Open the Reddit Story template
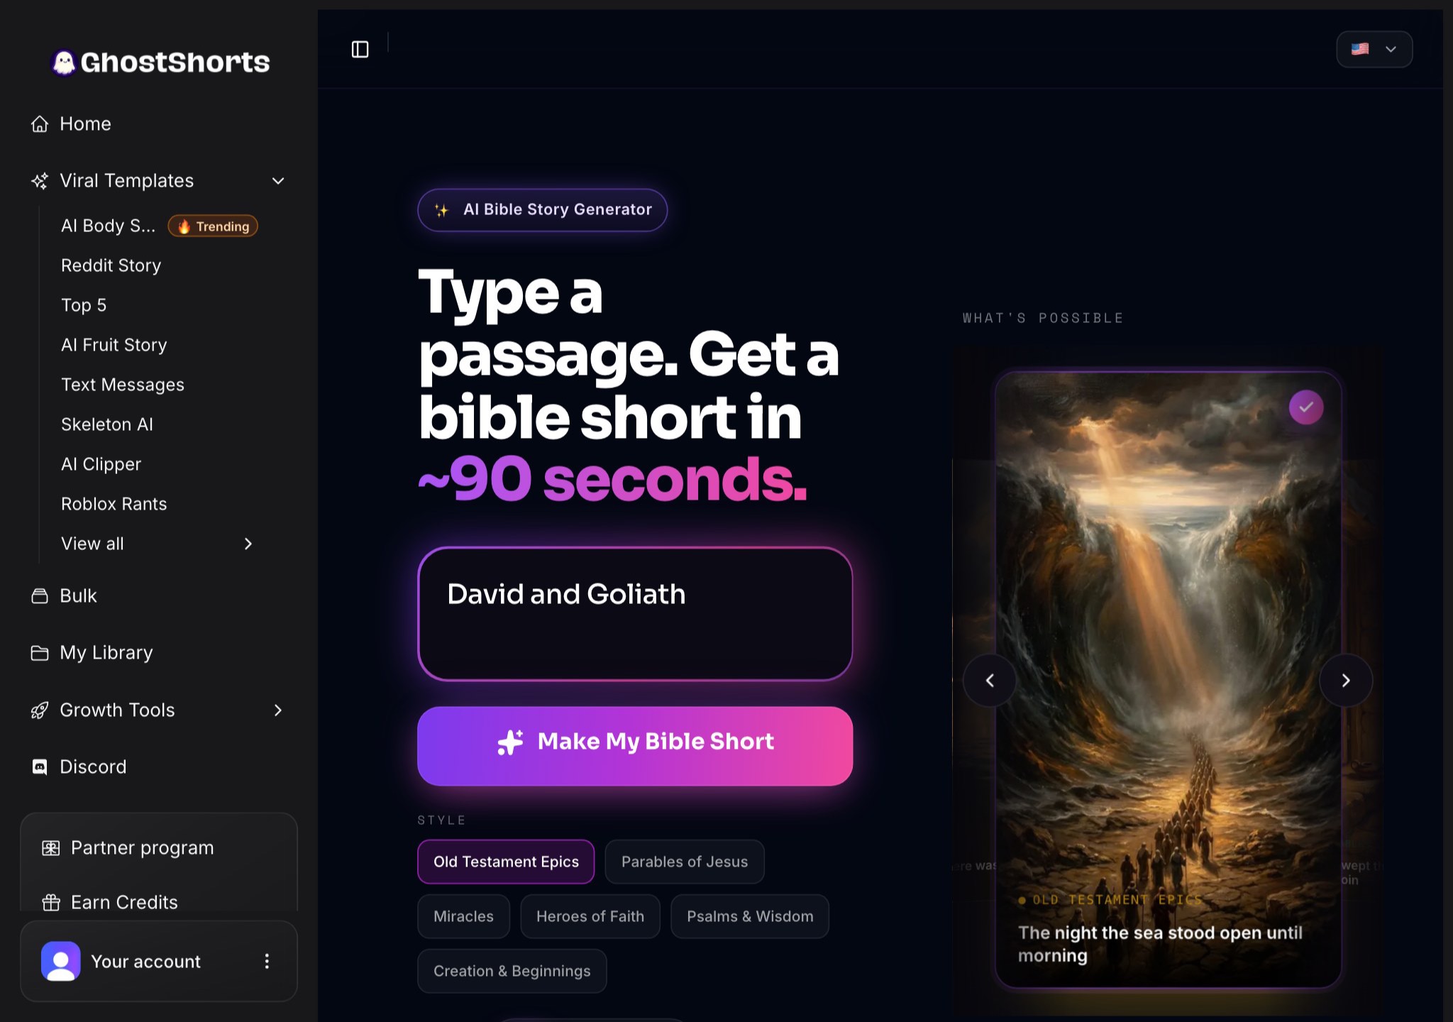This screenshot has height=1022, width=1453. tap(111, 265)
